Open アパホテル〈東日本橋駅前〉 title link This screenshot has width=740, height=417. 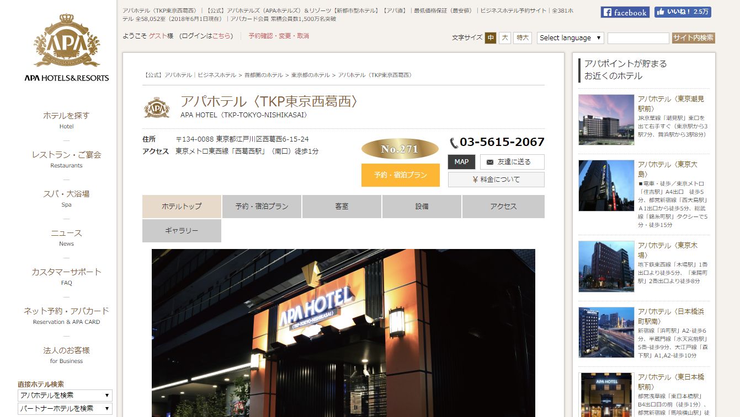[x=671, y=382]
